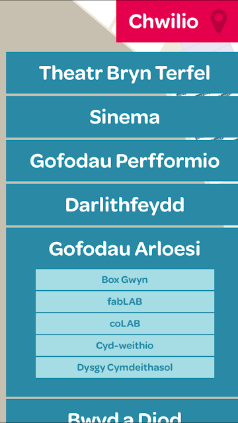
Task: Open the Gofodau Perfformio accordion
Action: (x=122, y=161)
